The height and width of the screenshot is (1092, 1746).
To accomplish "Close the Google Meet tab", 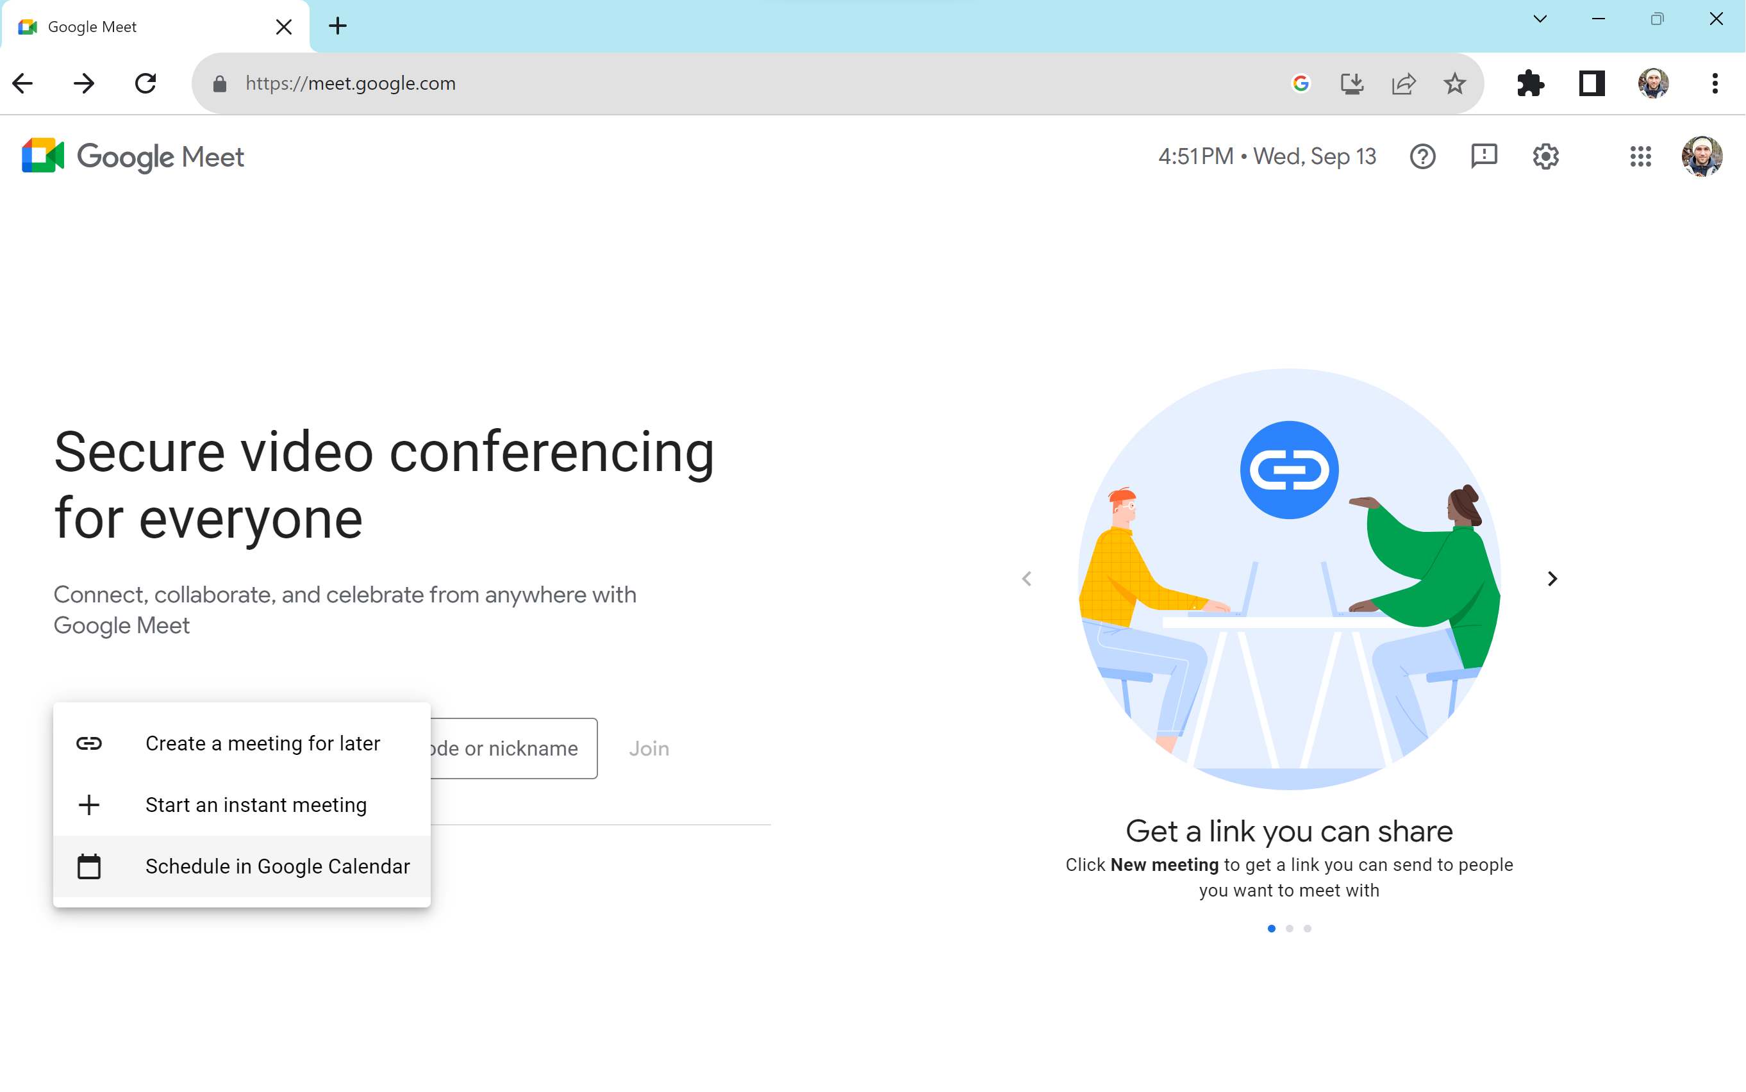I will click(284, 27).
